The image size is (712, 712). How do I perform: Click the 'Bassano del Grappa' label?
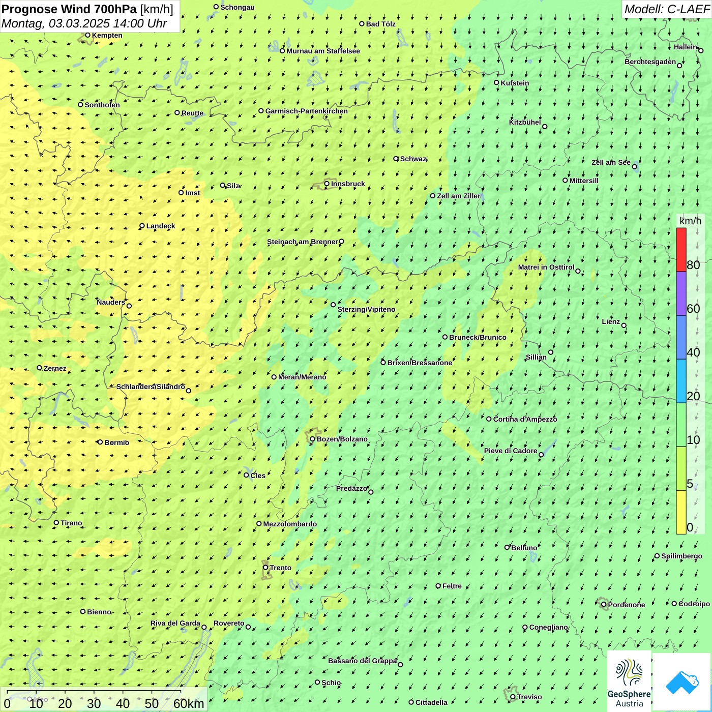point(363,661)
